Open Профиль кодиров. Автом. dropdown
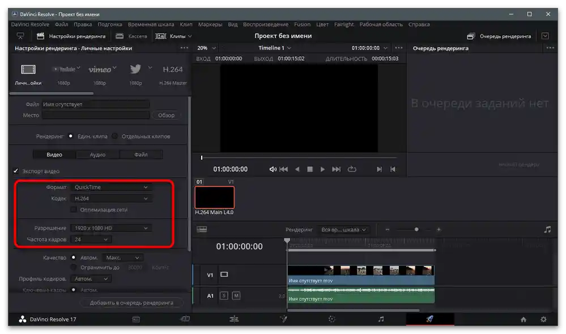The height and width of the screenshot is (334, 566). 91,278
